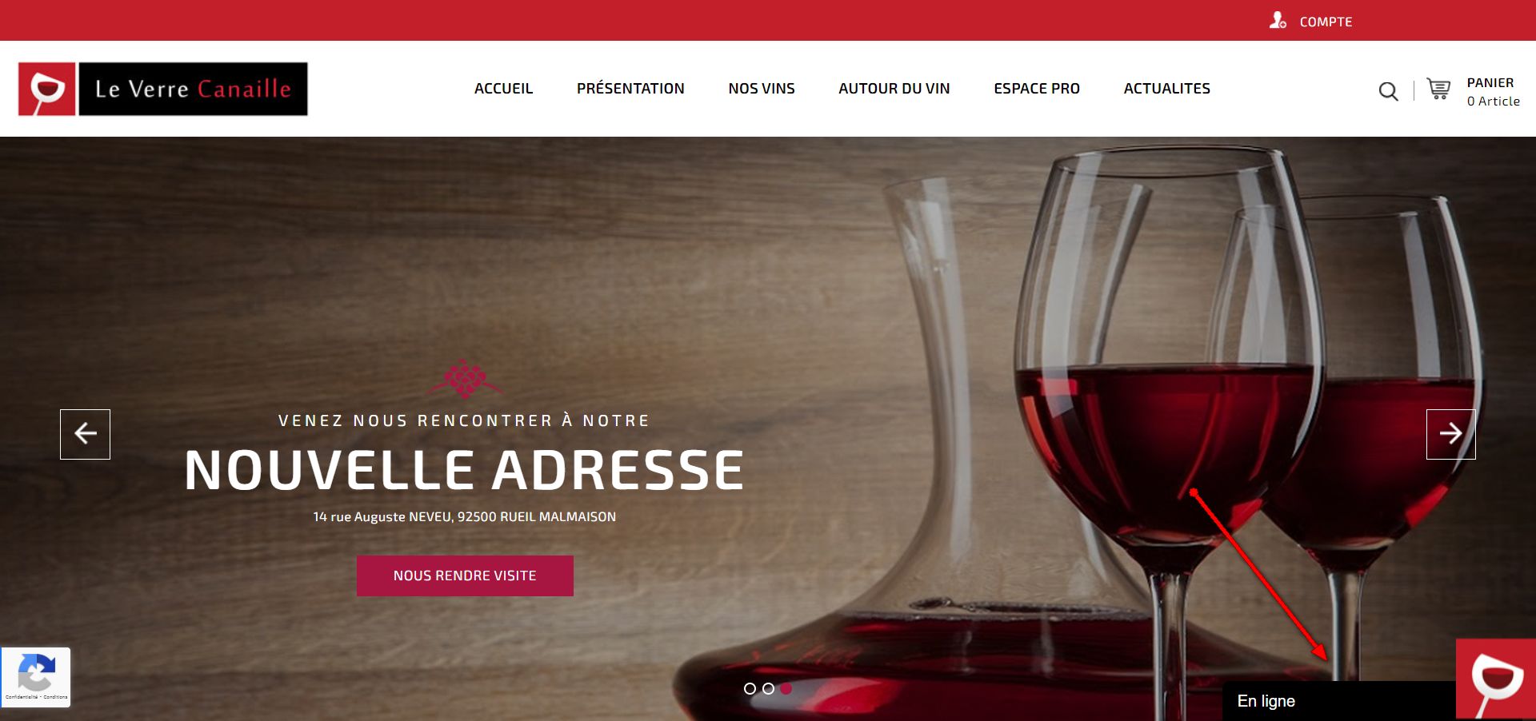The image size is (1536, 721).
Task: Go to previous slide arrow
Action: (x=85, y=434)
